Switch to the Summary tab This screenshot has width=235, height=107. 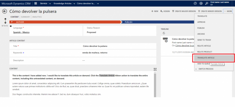pos(25,17)
